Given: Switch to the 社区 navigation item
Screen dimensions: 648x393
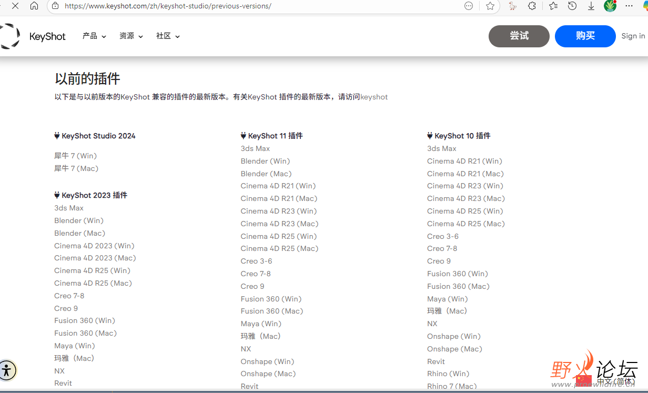Looking at the screenshot, I should click(164, 36).
